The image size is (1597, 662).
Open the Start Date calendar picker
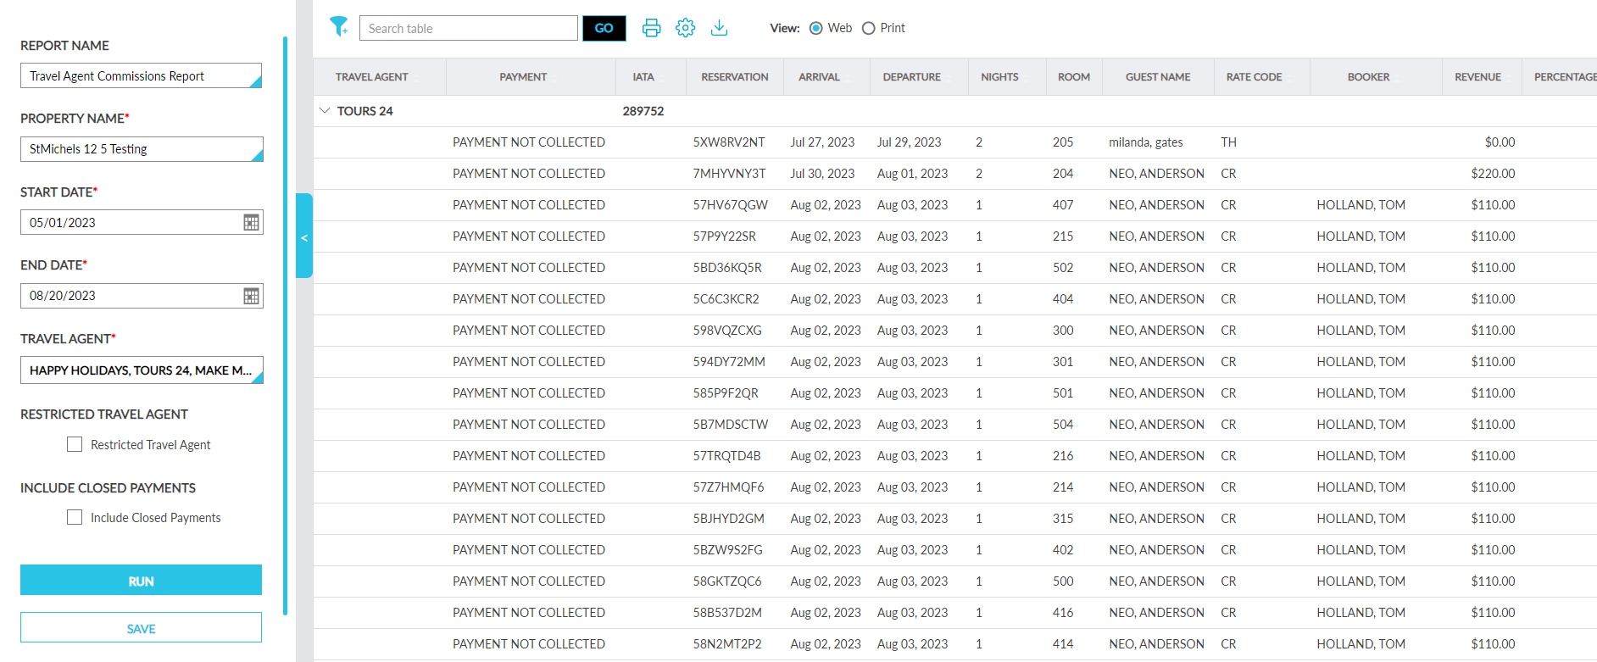point(251,223)
